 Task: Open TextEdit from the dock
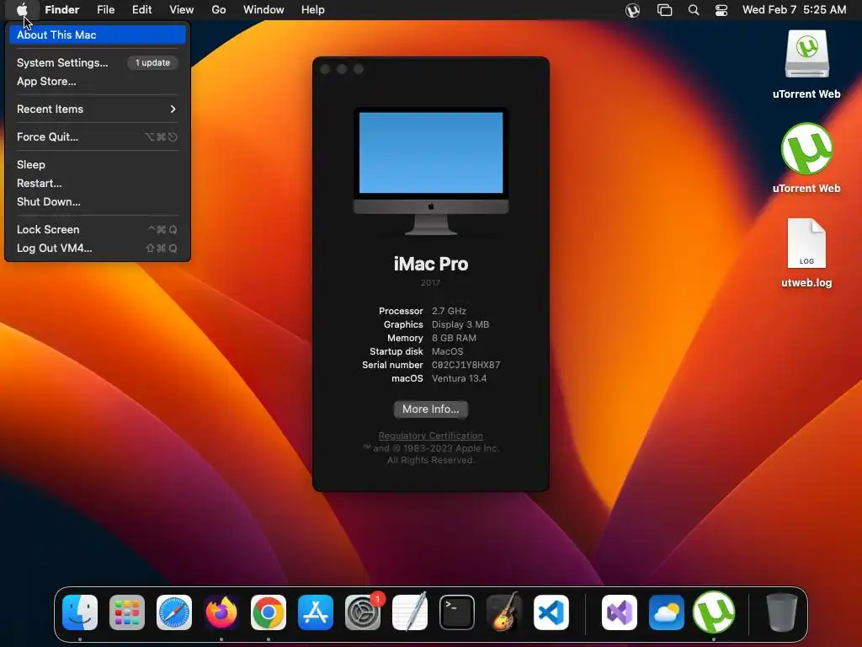click(x=410, y=612)
